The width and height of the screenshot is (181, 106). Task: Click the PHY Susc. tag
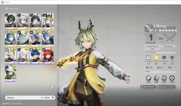(168, 46)
